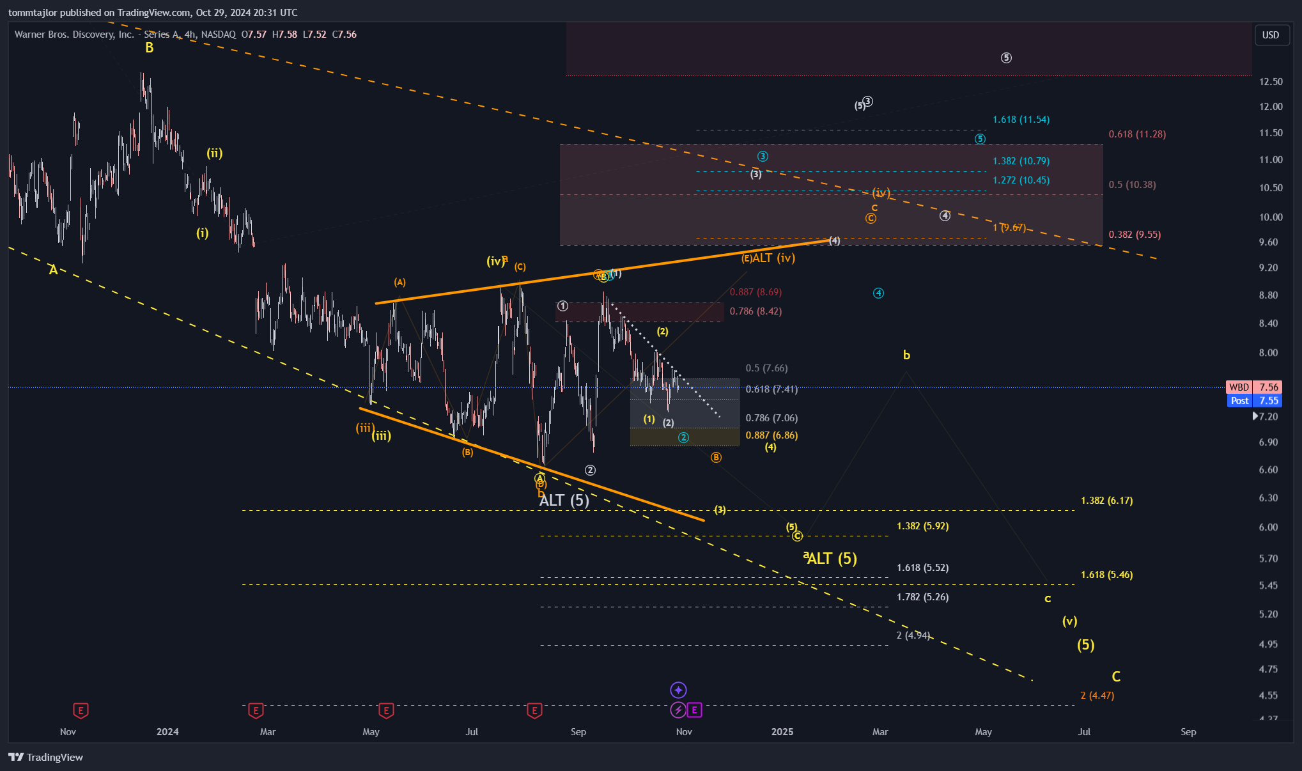The width and height of the screenshot is (1302, 771).
Task: Click the C7.56 close value in header
Action: [x=345, y=34]
